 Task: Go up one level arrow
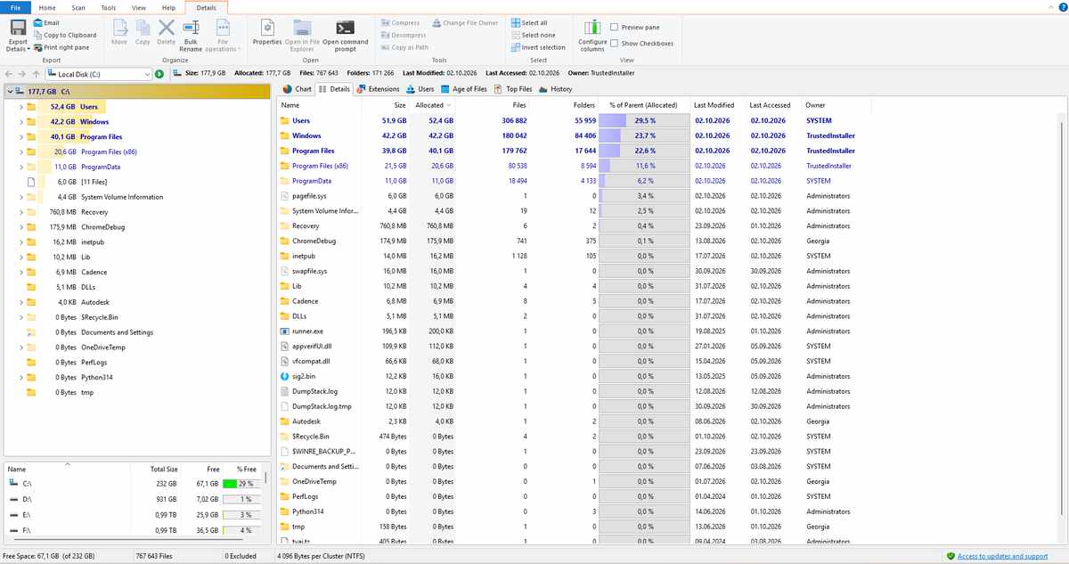click(36, 74)
